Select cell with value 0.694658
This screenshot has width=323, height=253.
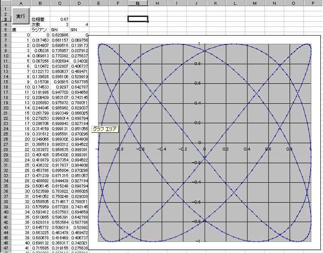[79, 92]
